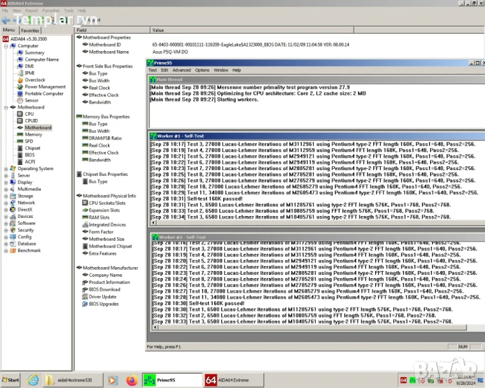Expand the Benchmark tree node
The height and width of the screenshot is (388, 485).
coord(6,251)
